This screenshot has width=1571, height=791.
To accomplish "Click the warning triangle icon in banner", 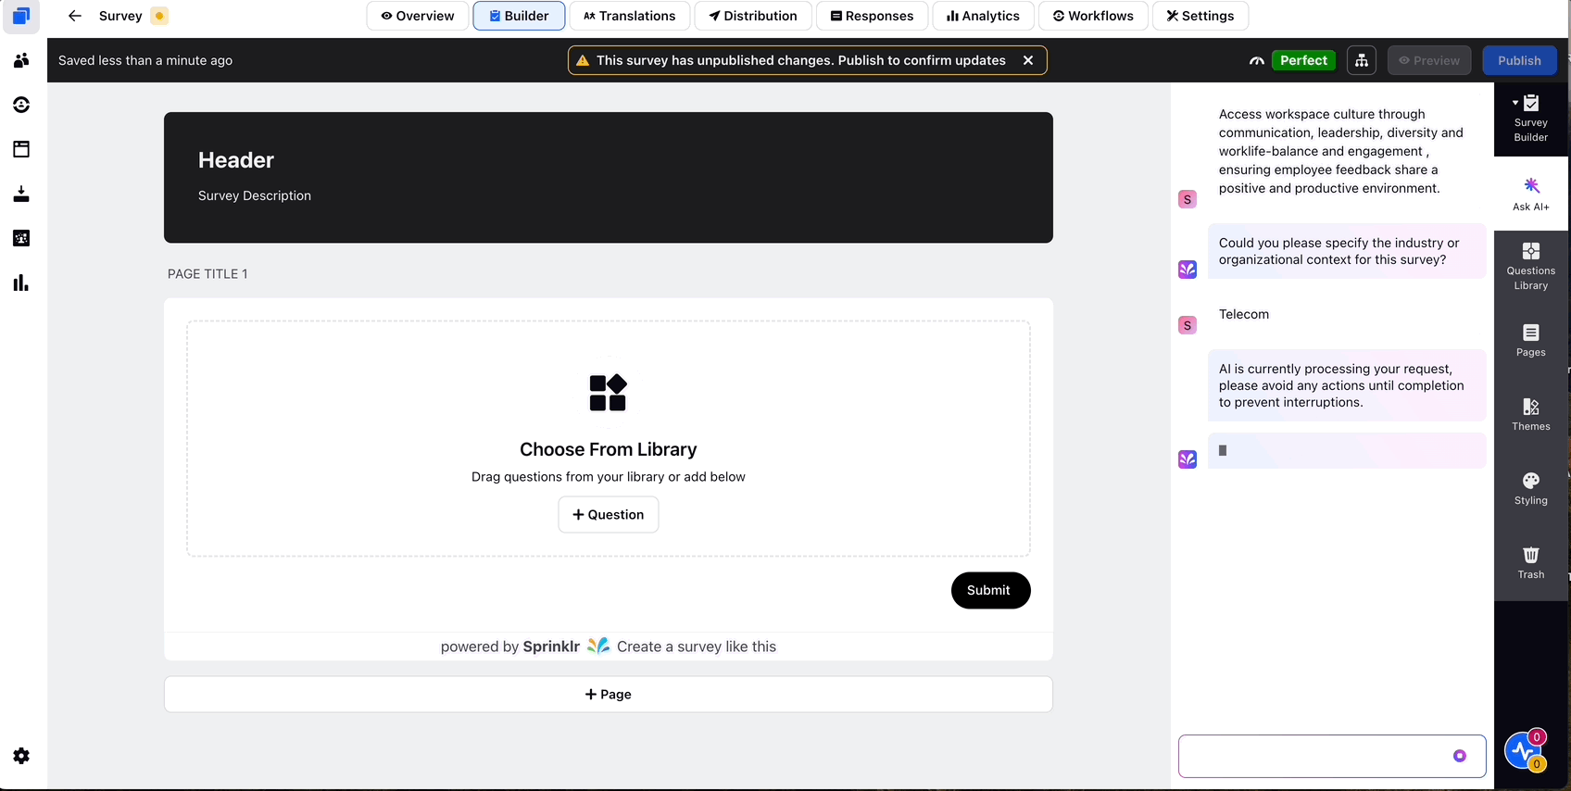I will (x=583, y=60).
